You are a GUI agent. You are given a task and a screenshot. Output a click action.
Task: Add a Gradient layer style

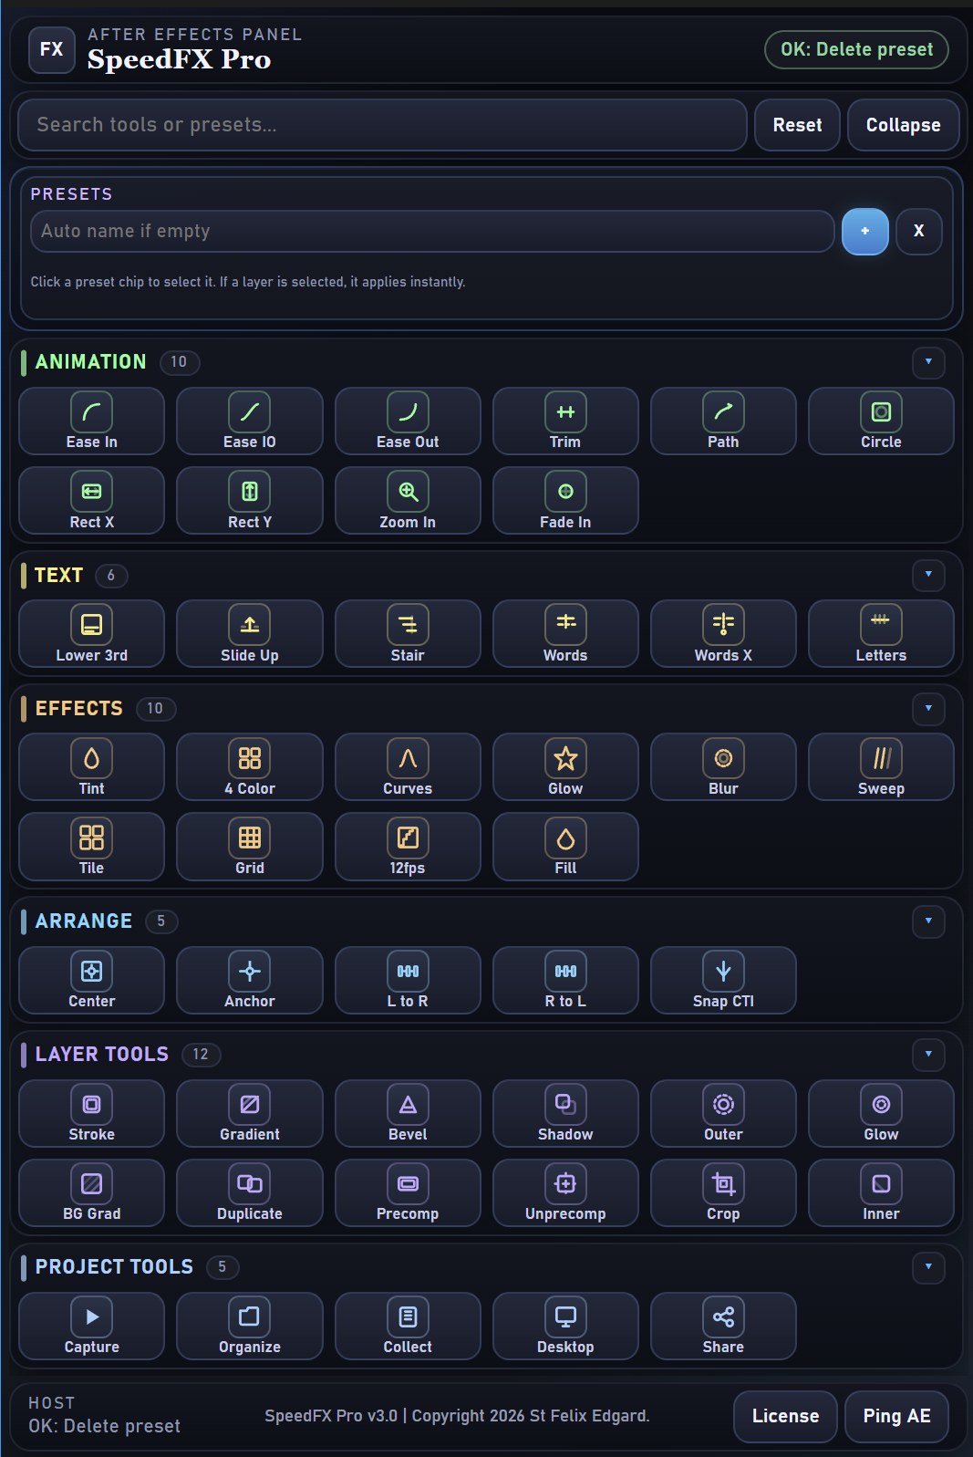(249, 1113)
